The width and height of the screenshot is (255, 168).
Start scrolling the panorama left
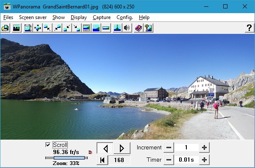(105, 148)
